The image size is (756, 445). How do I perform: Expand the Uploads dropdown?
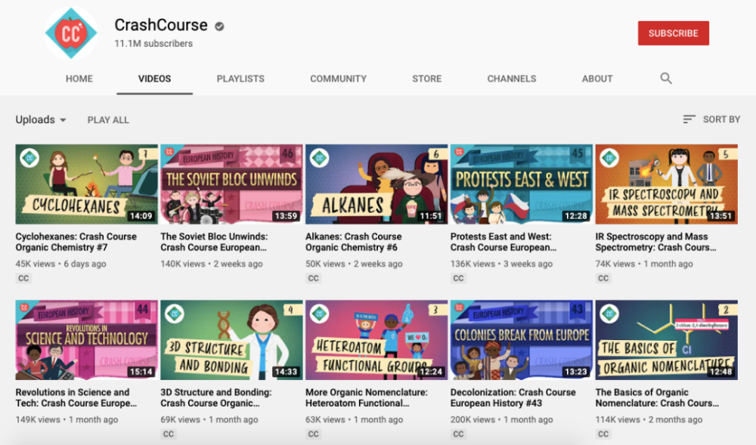[x=41, y=119]
